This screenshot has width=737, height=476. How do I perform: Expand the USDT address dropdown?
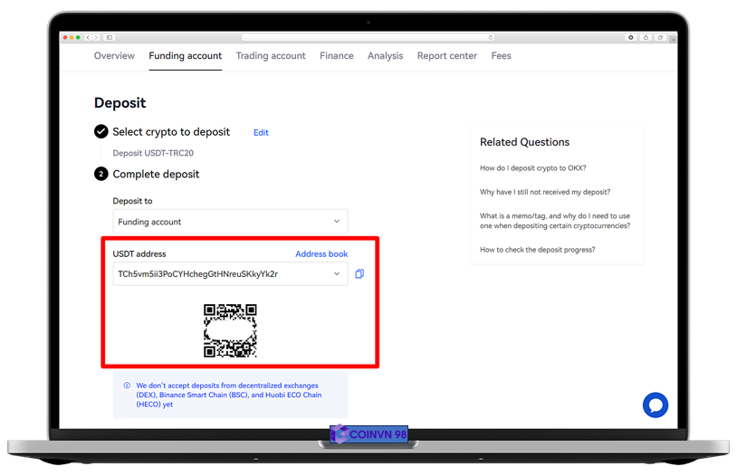click(337, 273)
